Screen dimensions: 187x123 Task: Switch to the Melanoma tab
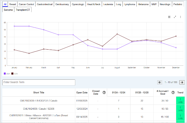click(143, 4)
